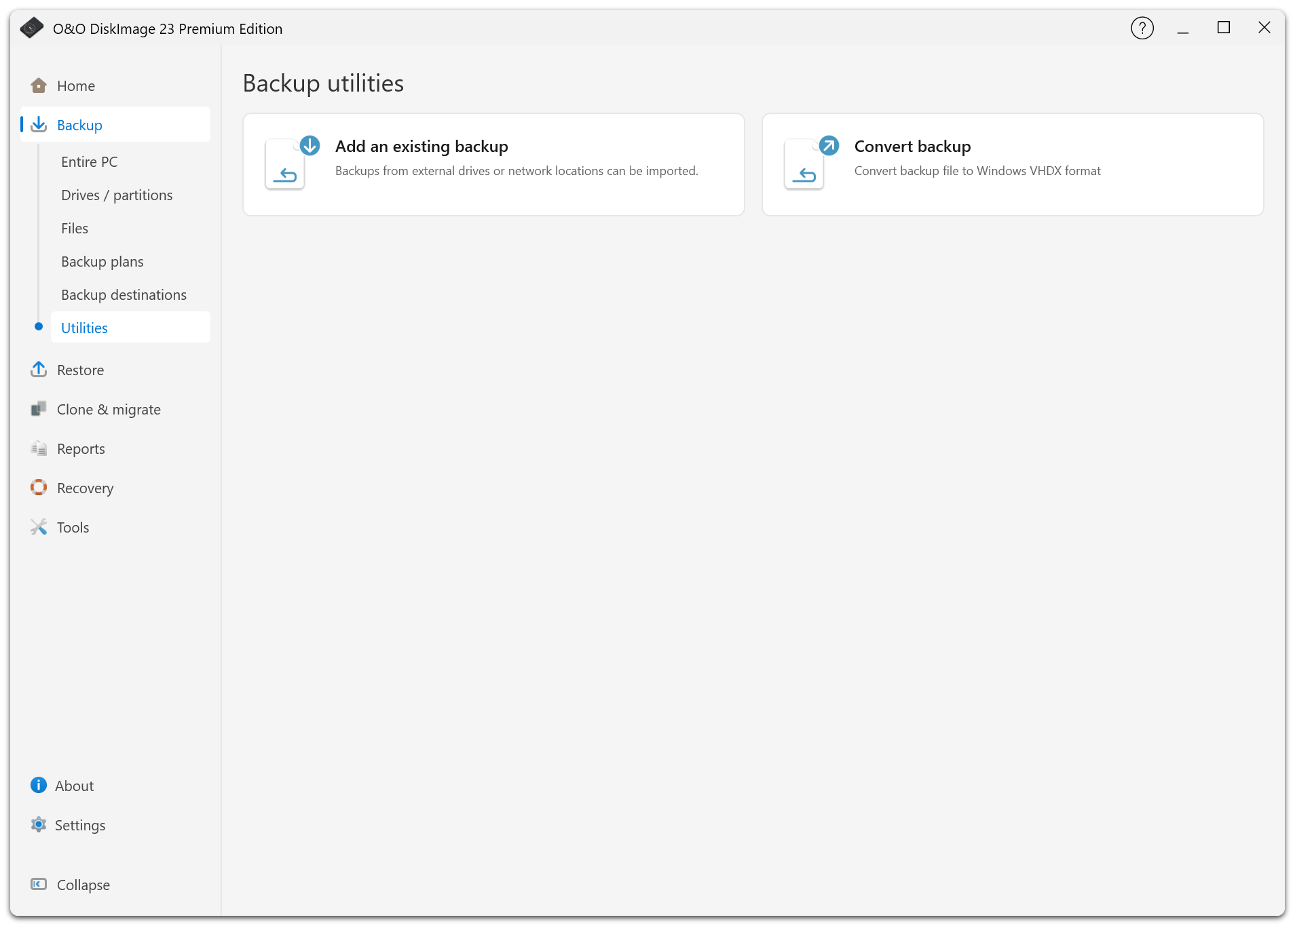Open help via the question mark icon

pyautogui.click(x=1142, y=28)
